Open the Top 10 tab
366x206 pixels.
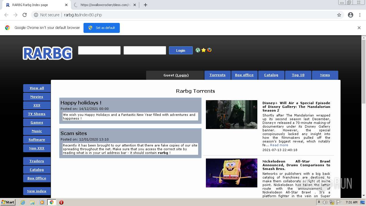coord(298,75)
